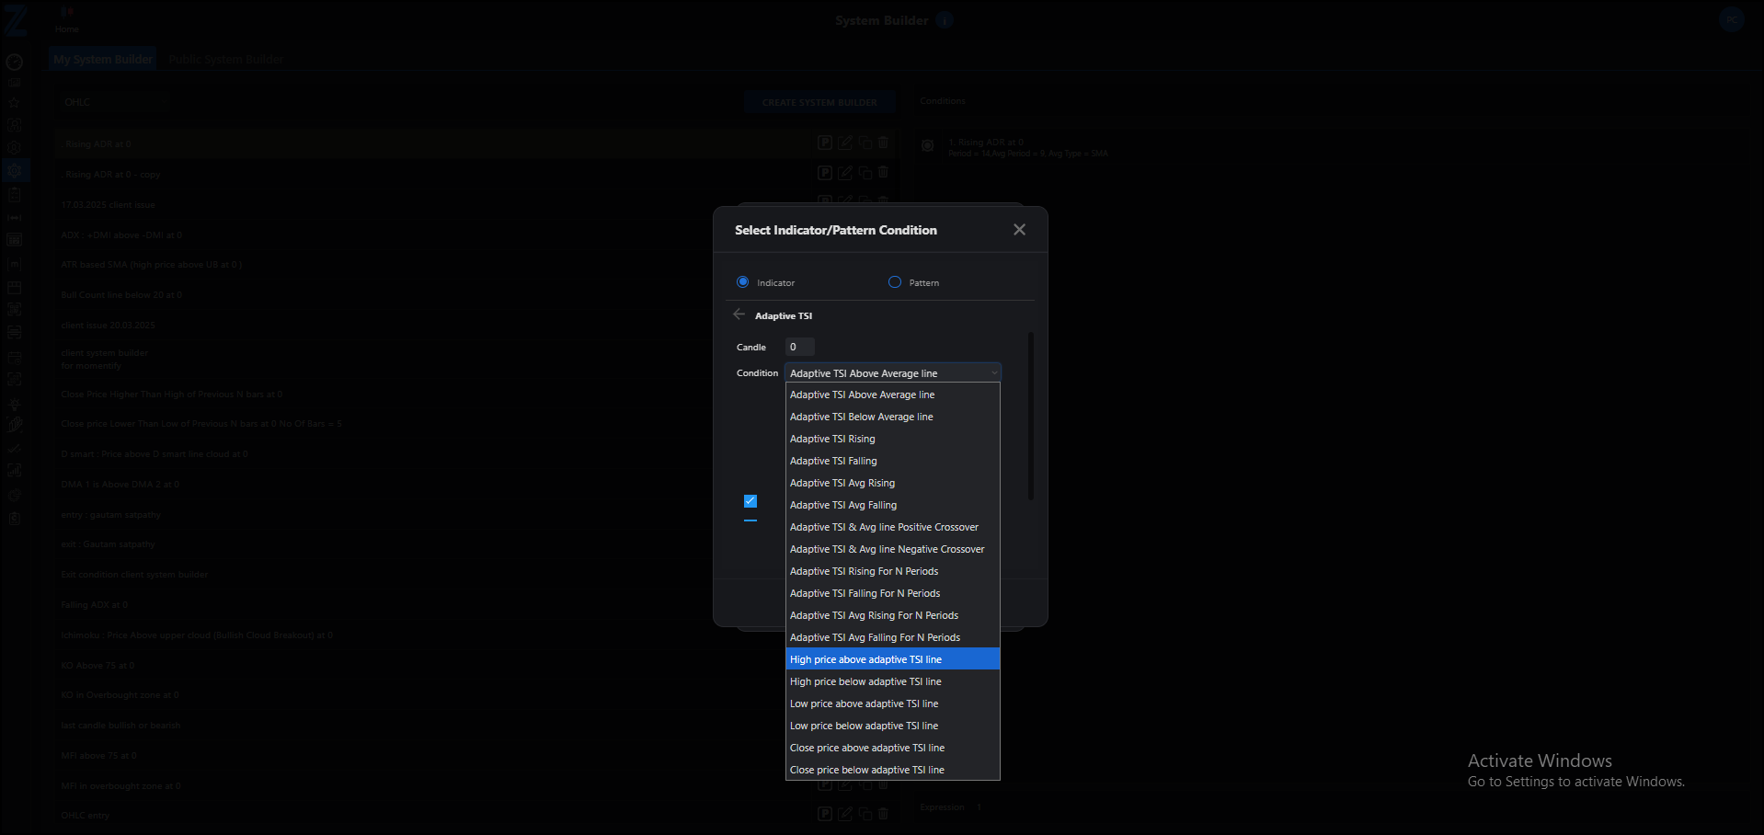Select the Indicator radio button

click(x=743, y=282)
